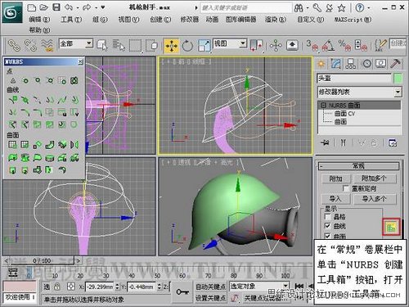Viewport: 409px width, 307px height.
Task: Open the 工具(T) menu
Action: point(71,20)
